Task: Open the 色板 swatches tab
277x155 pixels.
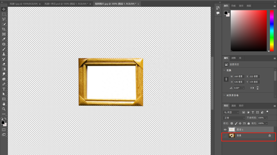Action: point(234,6)
